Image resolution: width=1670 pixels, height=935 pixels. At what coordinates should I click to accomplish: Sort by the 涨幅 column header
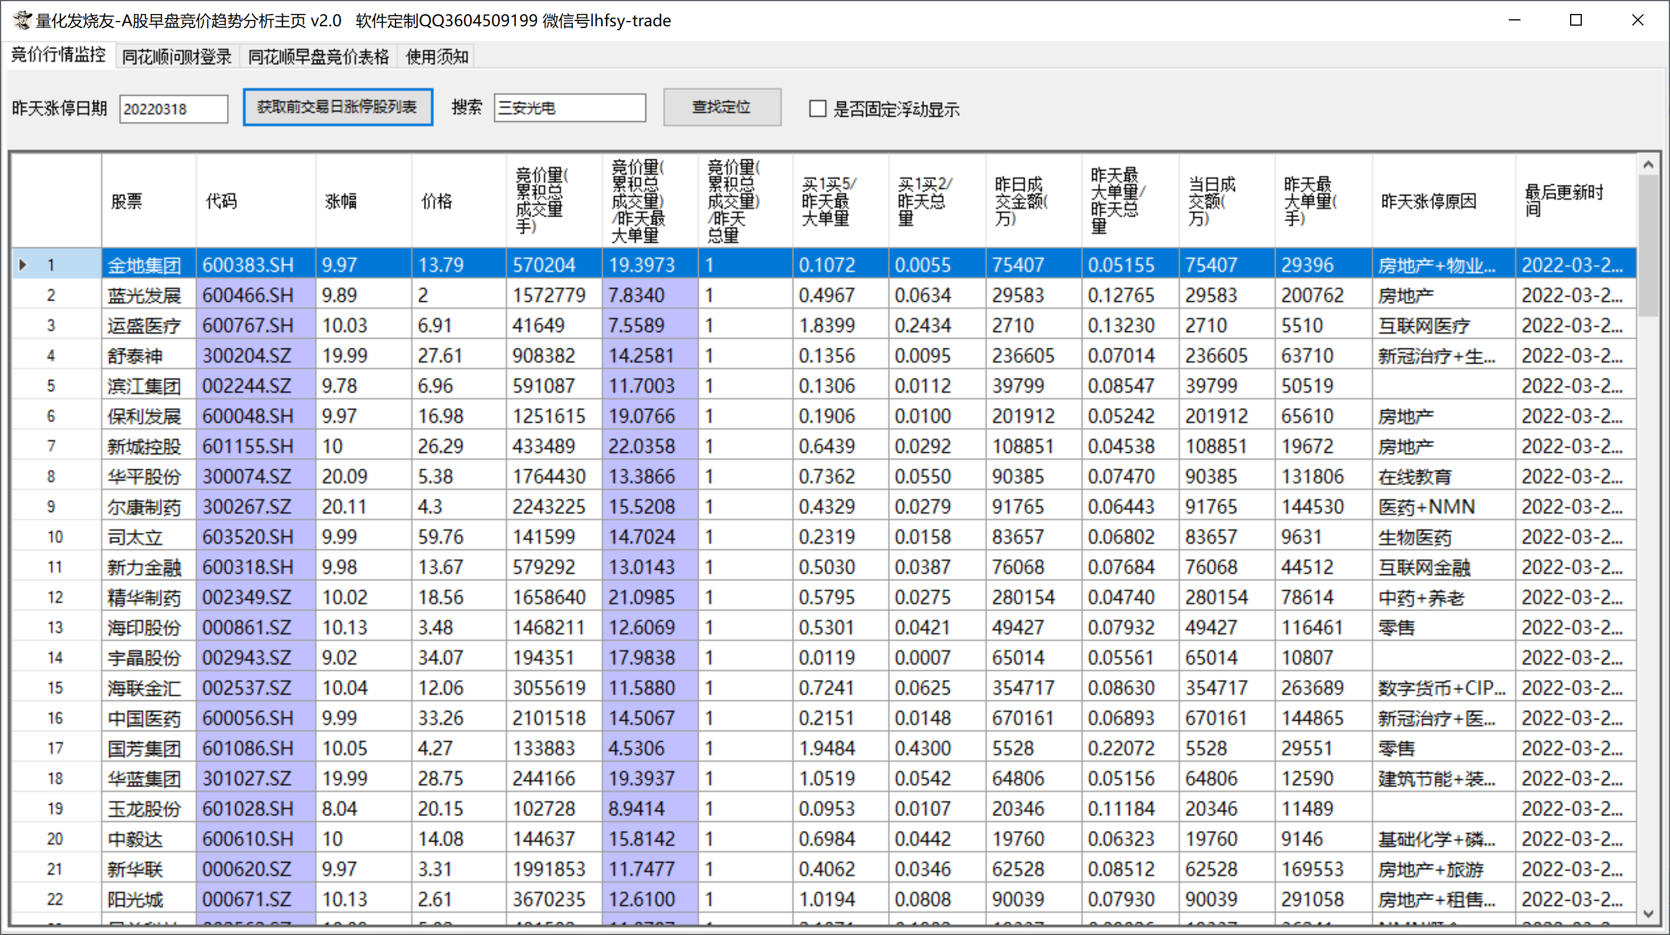tap(364, 201)
